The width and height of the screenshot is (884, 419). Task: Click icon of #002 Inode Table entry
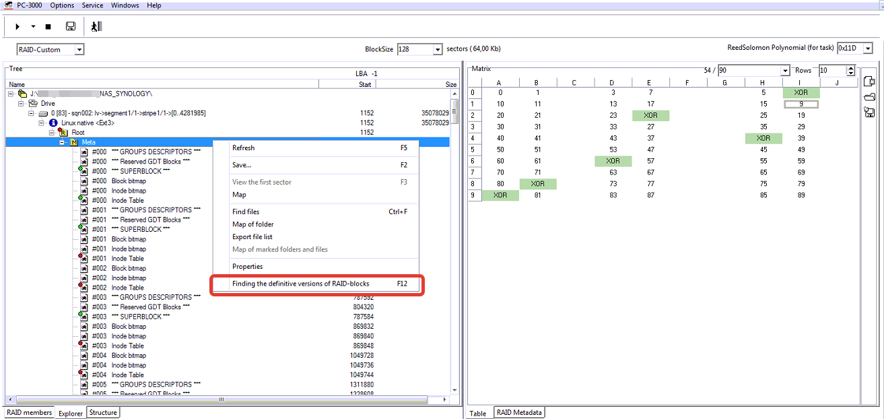(84, 288)
